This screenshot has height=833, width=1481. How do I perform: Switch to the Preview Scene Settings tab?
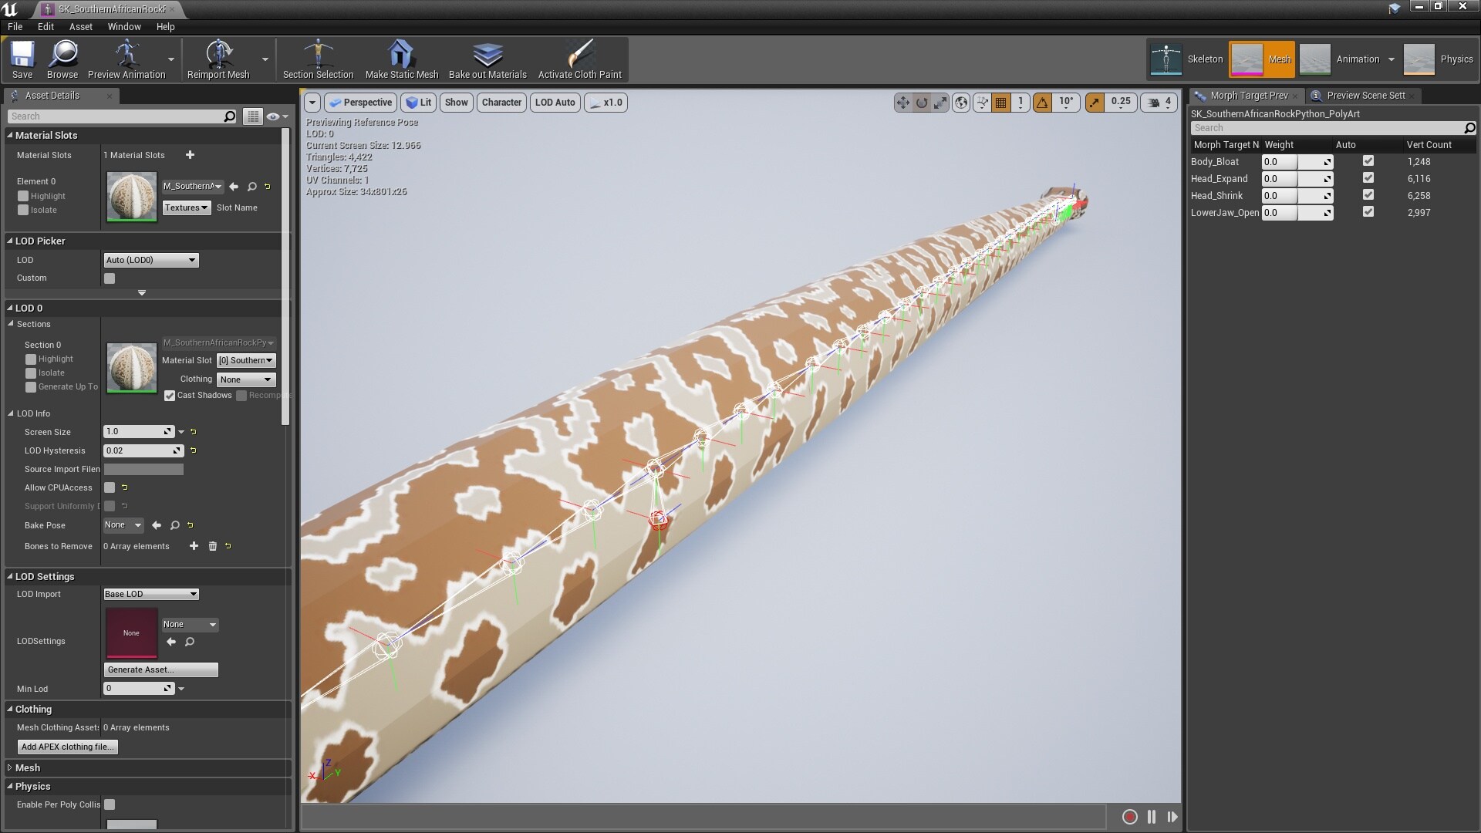click(1362, 95)
